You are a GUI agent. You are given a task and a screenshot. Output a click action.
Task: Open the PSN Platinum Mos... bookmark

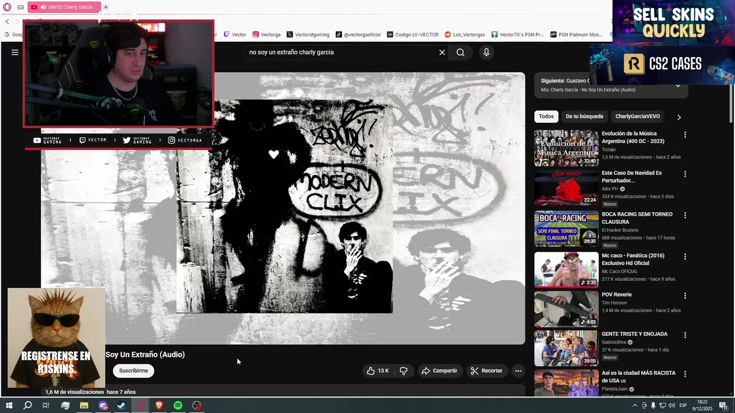coord(577,34)
